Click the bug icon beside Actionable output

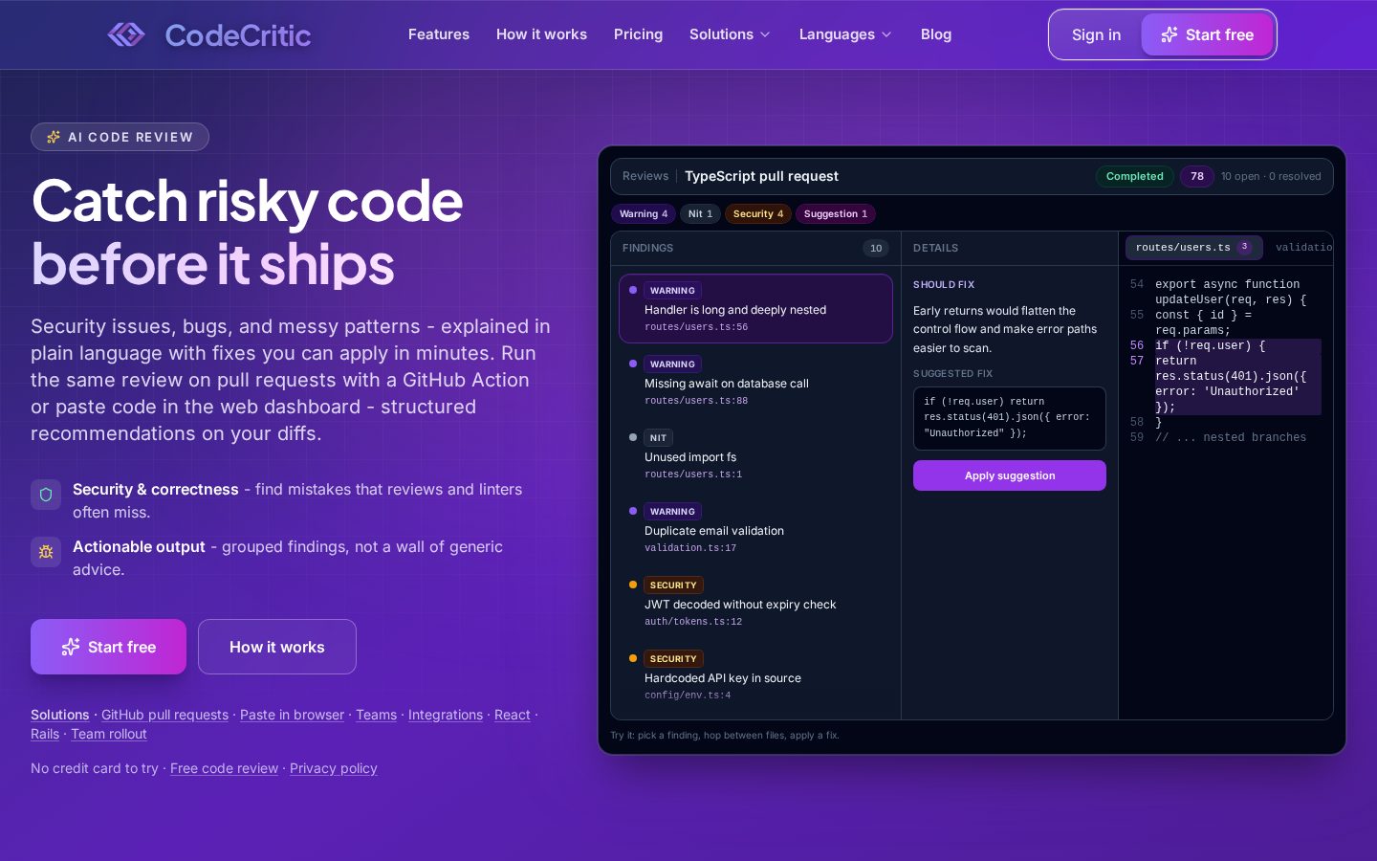[46, 552]
